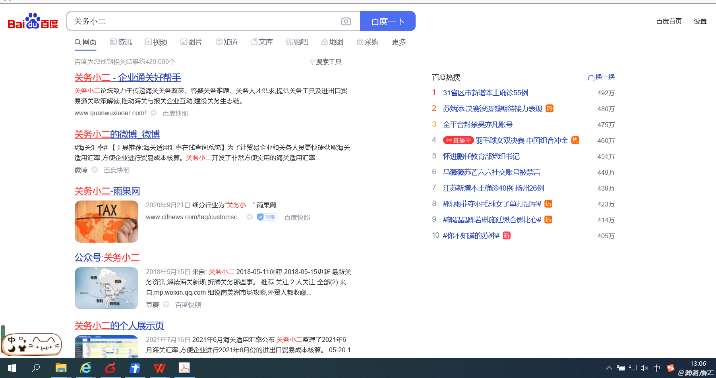Screen dimensions: 716x378
Task: Open result 关务小二-雨果网
Action: 107,191
